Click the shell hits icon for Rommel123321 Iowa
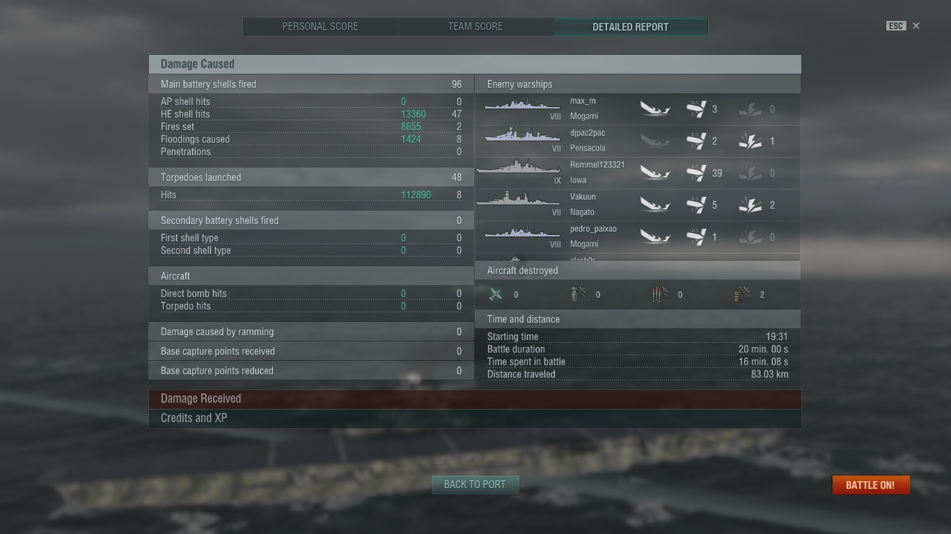The width and height of the screenshot is (951, 534). 696,173
